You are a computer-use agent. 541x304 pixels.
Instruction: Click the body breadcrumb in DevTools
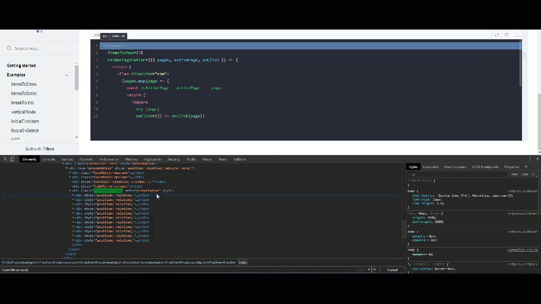coord(243,262)
